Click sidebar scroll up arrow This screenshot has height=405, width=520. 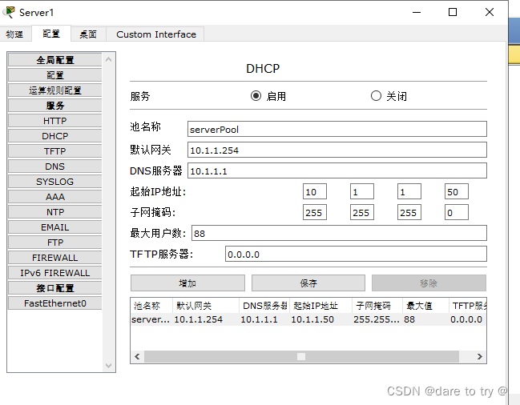[x=108, y=59]
